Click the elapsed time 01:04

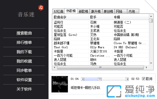[x=74, y=79]
